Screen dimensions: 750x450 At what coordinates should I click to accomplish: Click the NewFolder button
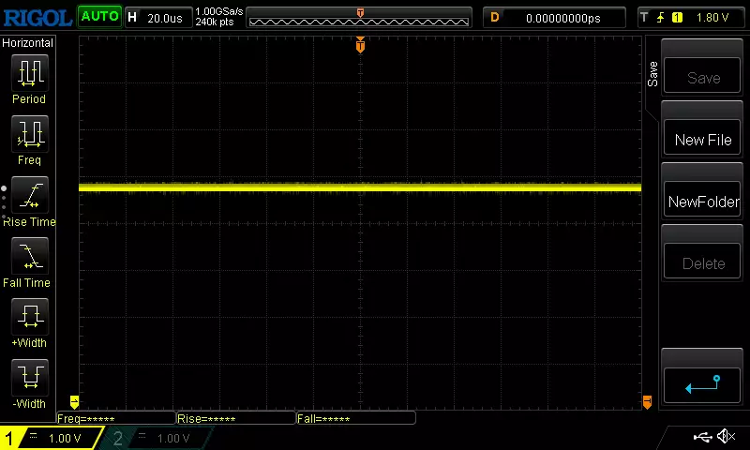[701, 202]
